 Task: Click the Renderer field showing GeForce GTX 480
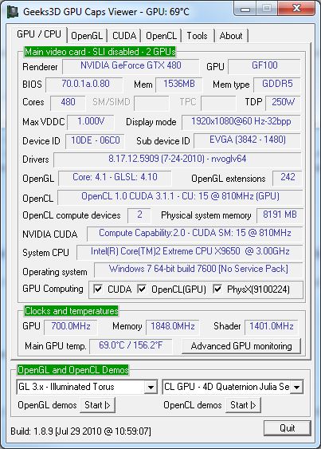(131, 66)
